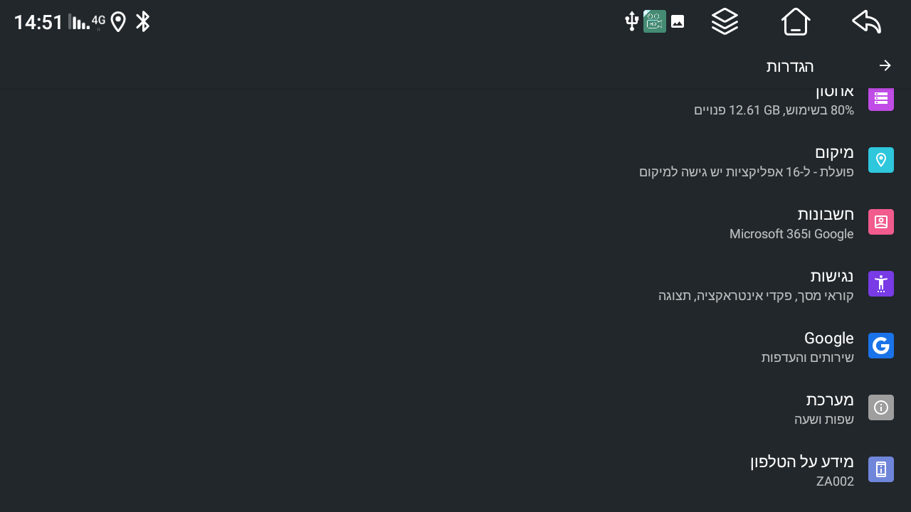The image size is (911, 512).
Task: Tap the teal Location pin icon
Action: coord(880,160)
